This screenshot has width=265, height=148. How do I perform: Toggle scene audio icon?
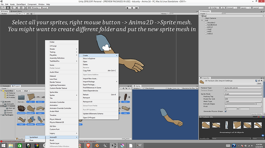[28, 14]
